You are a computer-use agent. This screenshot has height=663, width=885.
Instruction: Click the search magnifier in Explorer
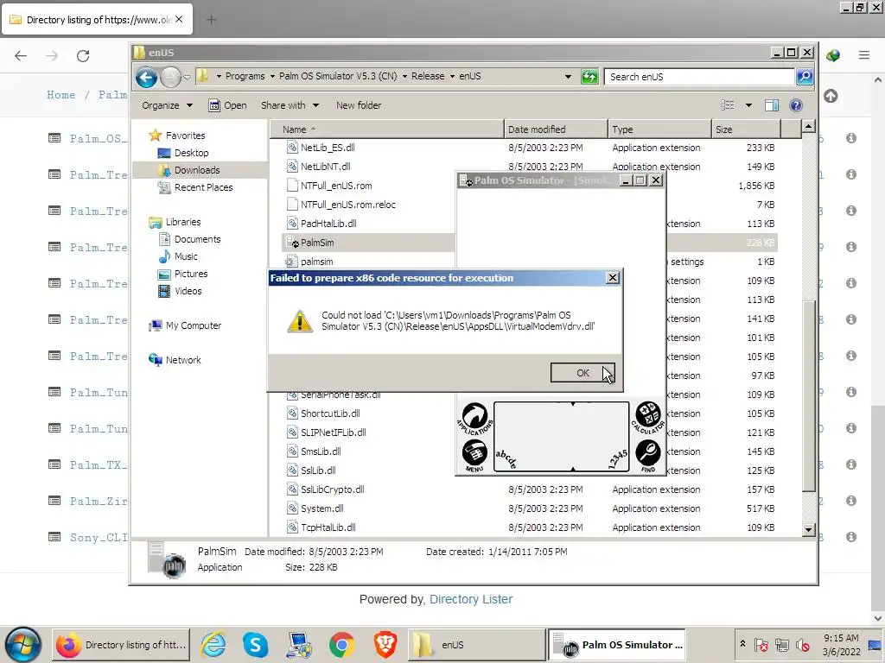click(805, 76)
